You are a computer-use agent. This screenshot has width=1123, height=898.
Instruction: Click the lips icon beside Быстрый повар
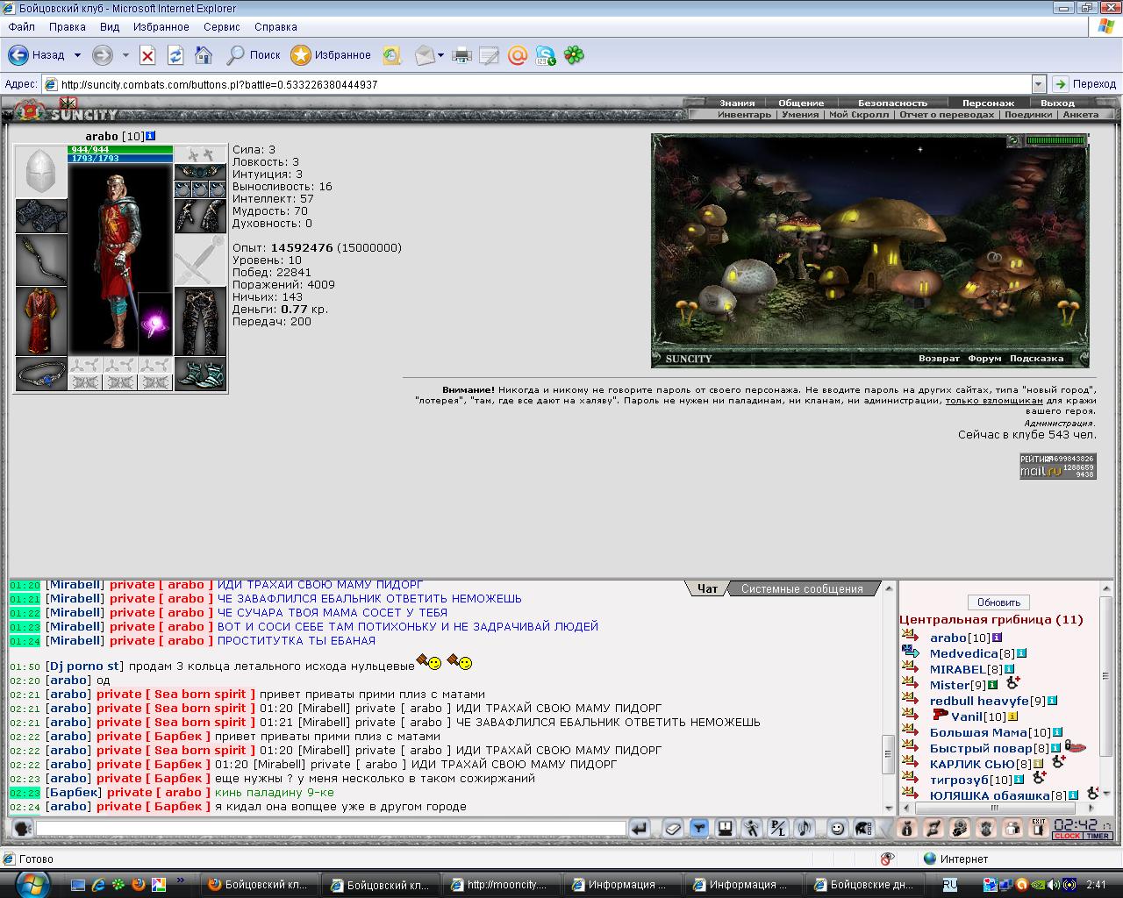coord(1077,747)
